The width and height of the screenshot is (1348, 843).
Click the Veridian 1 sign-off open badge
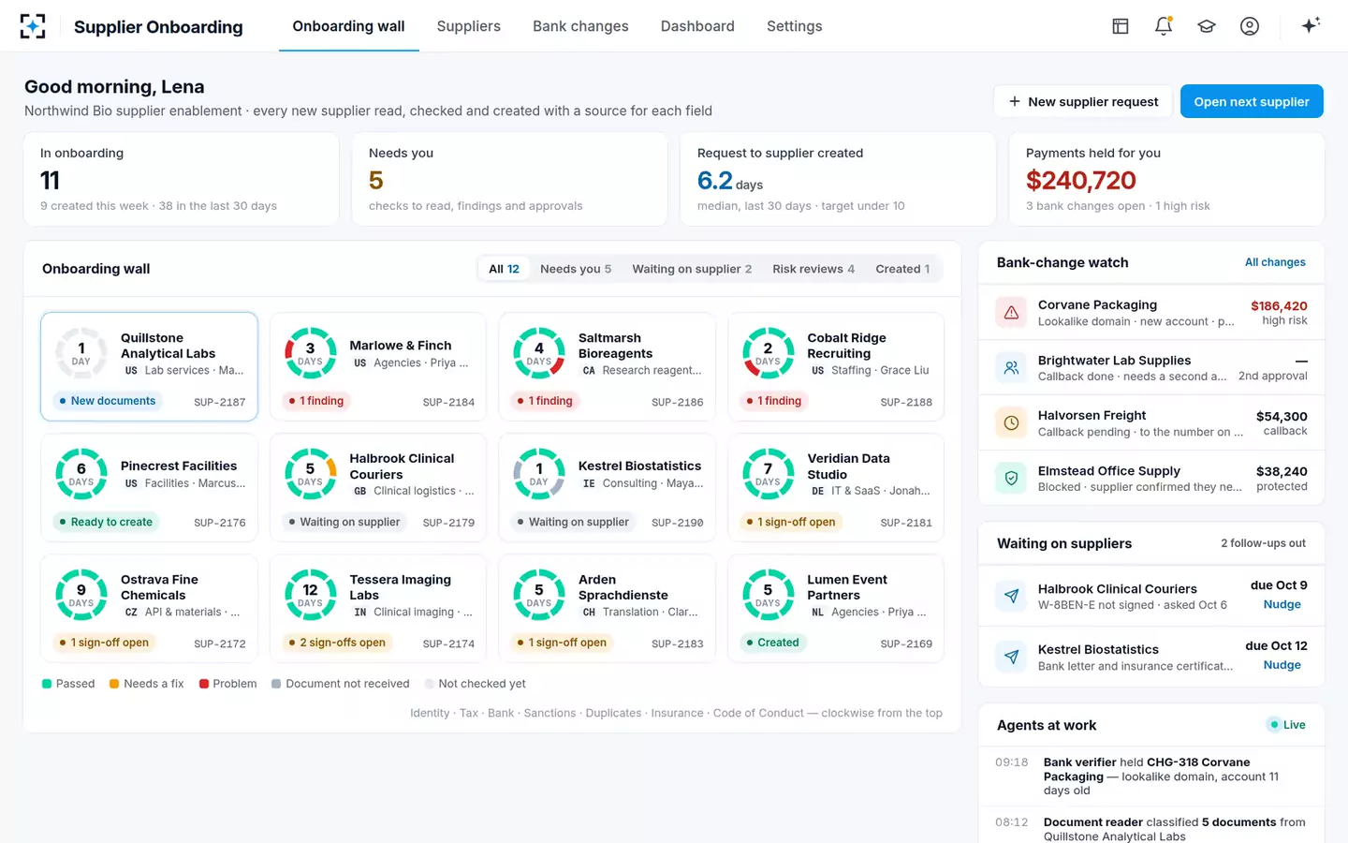point(791,522)
